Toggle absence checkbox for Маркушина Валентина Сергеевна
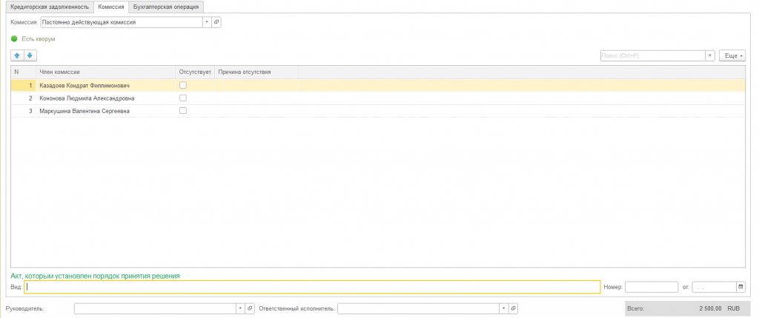This screenshot has width=759, height=318. click(183, 110)
